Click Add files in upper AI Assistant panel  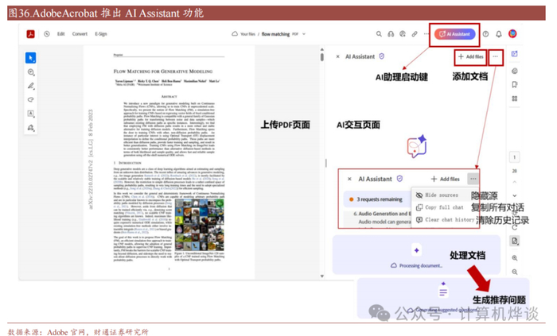coord(471,56)
